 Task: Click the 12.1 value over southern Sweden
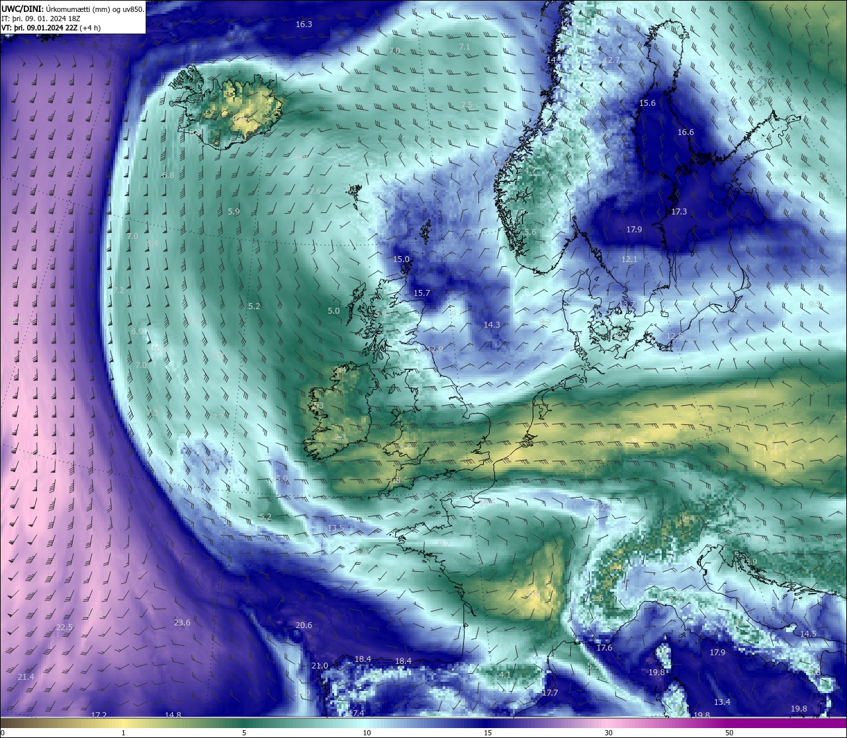pyautogui.click(x=629, y=259)
